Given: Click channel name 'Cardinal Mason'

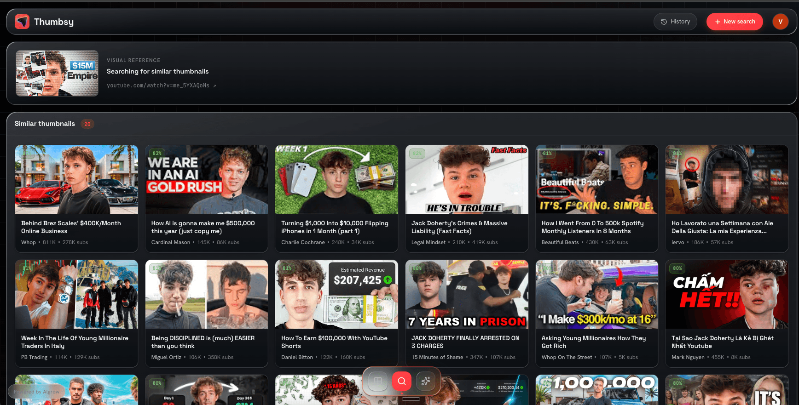Looking at the screenshot, I should point(171,242).
